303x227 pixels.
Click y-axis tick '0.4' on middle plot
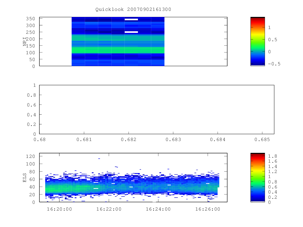pos(31,115)
